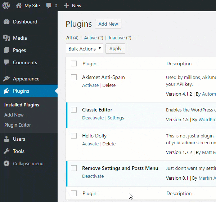Check the Remove Settings and Posts Menu checkbox
This screenshot has height=202, width=216.
(74, 168)
